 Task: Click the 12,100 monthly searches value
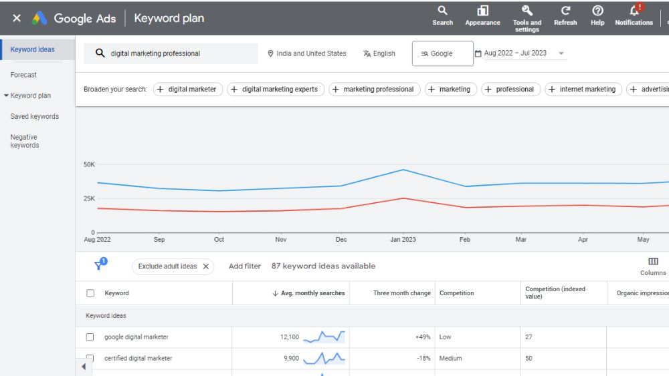click(x=289, y=337)
